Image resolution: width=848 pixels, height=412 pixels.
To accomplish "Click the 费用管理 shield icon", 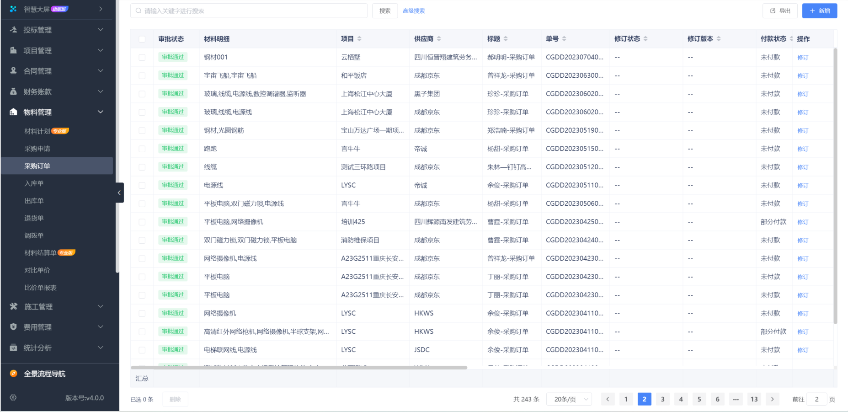I will (x=12, y=327).
